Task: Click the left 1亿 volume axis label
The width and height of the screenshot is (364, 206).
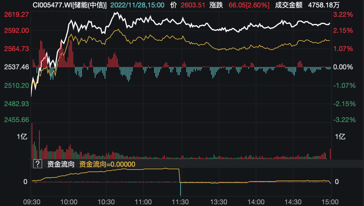Action: click(x=22, y=137)
